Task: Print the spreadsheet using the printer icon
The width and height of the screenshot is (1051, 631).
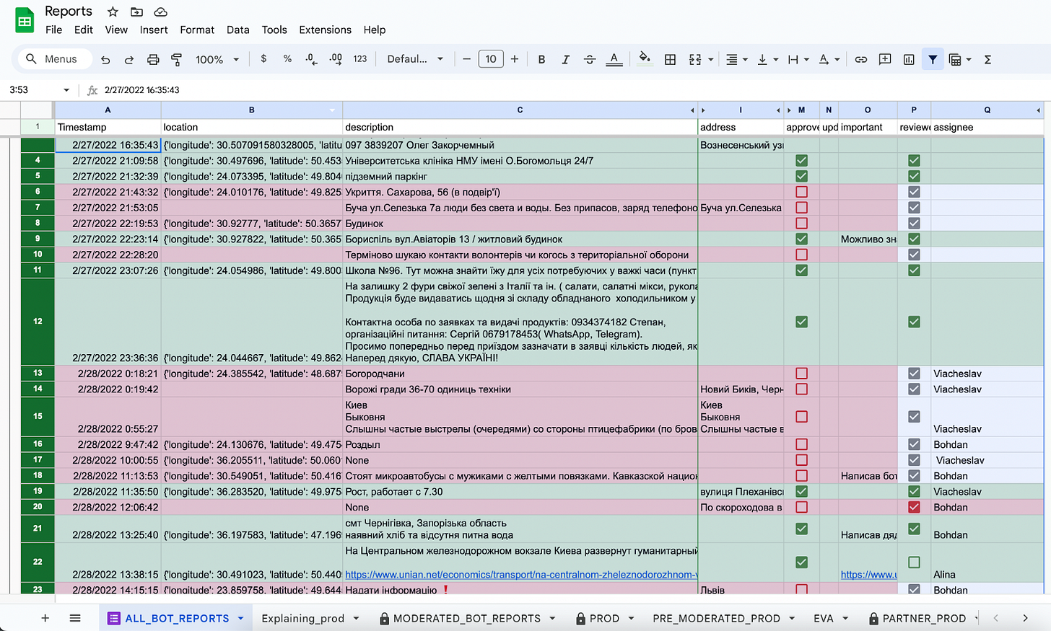Action: click(153, 60)
